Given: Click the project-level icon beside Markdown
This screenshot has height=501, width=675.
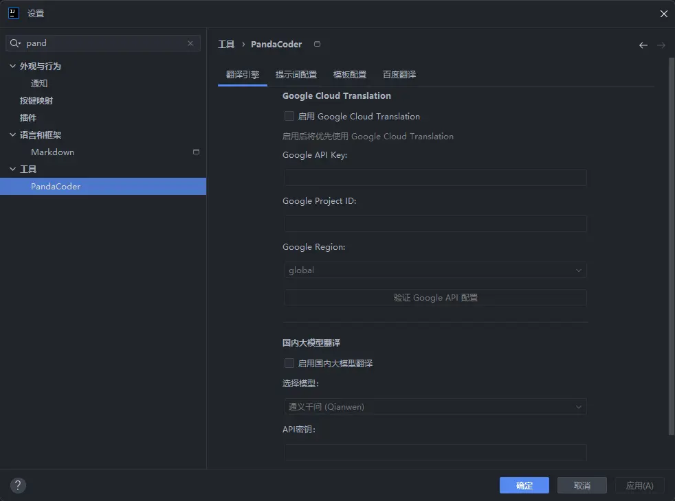Looking at the screenshot, I should coord(196,152).
